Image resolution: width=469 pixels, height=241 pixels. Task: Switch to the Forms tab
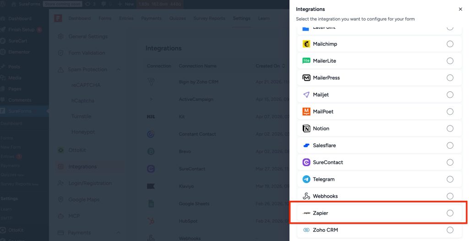pos(105,18)
